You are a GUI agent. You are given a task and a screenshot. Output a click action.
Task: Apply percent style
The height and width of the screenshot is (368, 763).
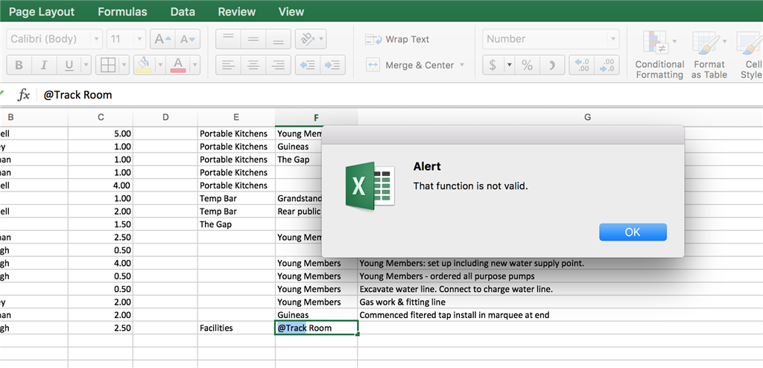tap(527, 65)
